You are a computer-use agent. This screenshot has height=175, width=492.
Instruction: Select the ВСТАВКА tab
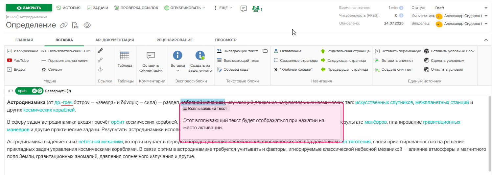tap(64, 40)
